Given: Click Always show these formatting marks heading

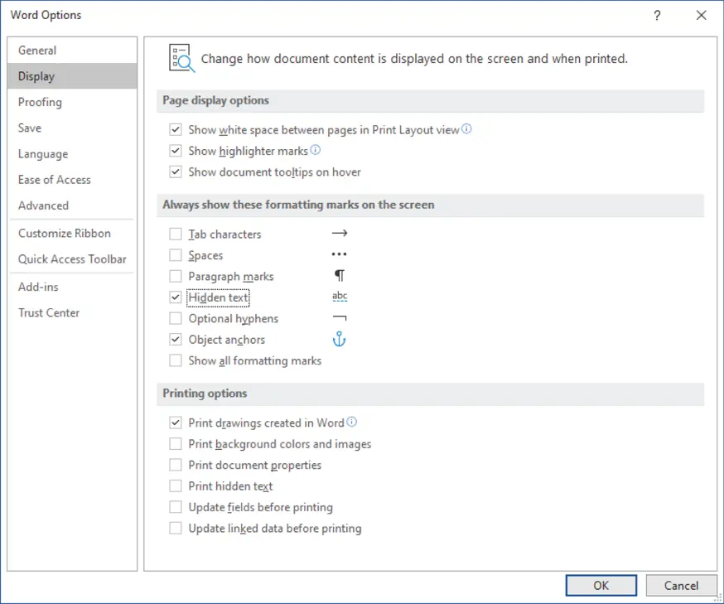Looking at the screenshot, I should (298, 205).
